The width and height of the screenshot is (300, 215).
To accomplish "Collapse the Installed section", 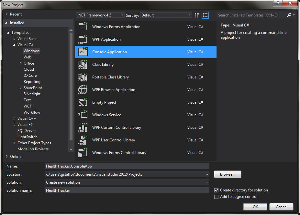I will 6,23.
